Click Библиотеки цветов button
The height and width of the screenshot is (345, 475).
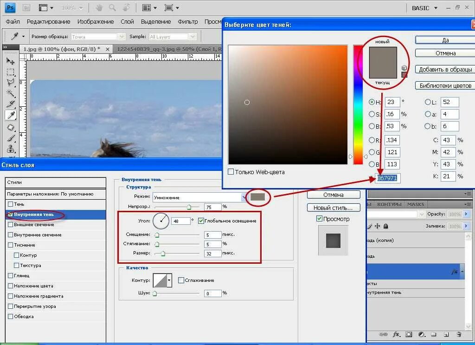coord(445,85)
